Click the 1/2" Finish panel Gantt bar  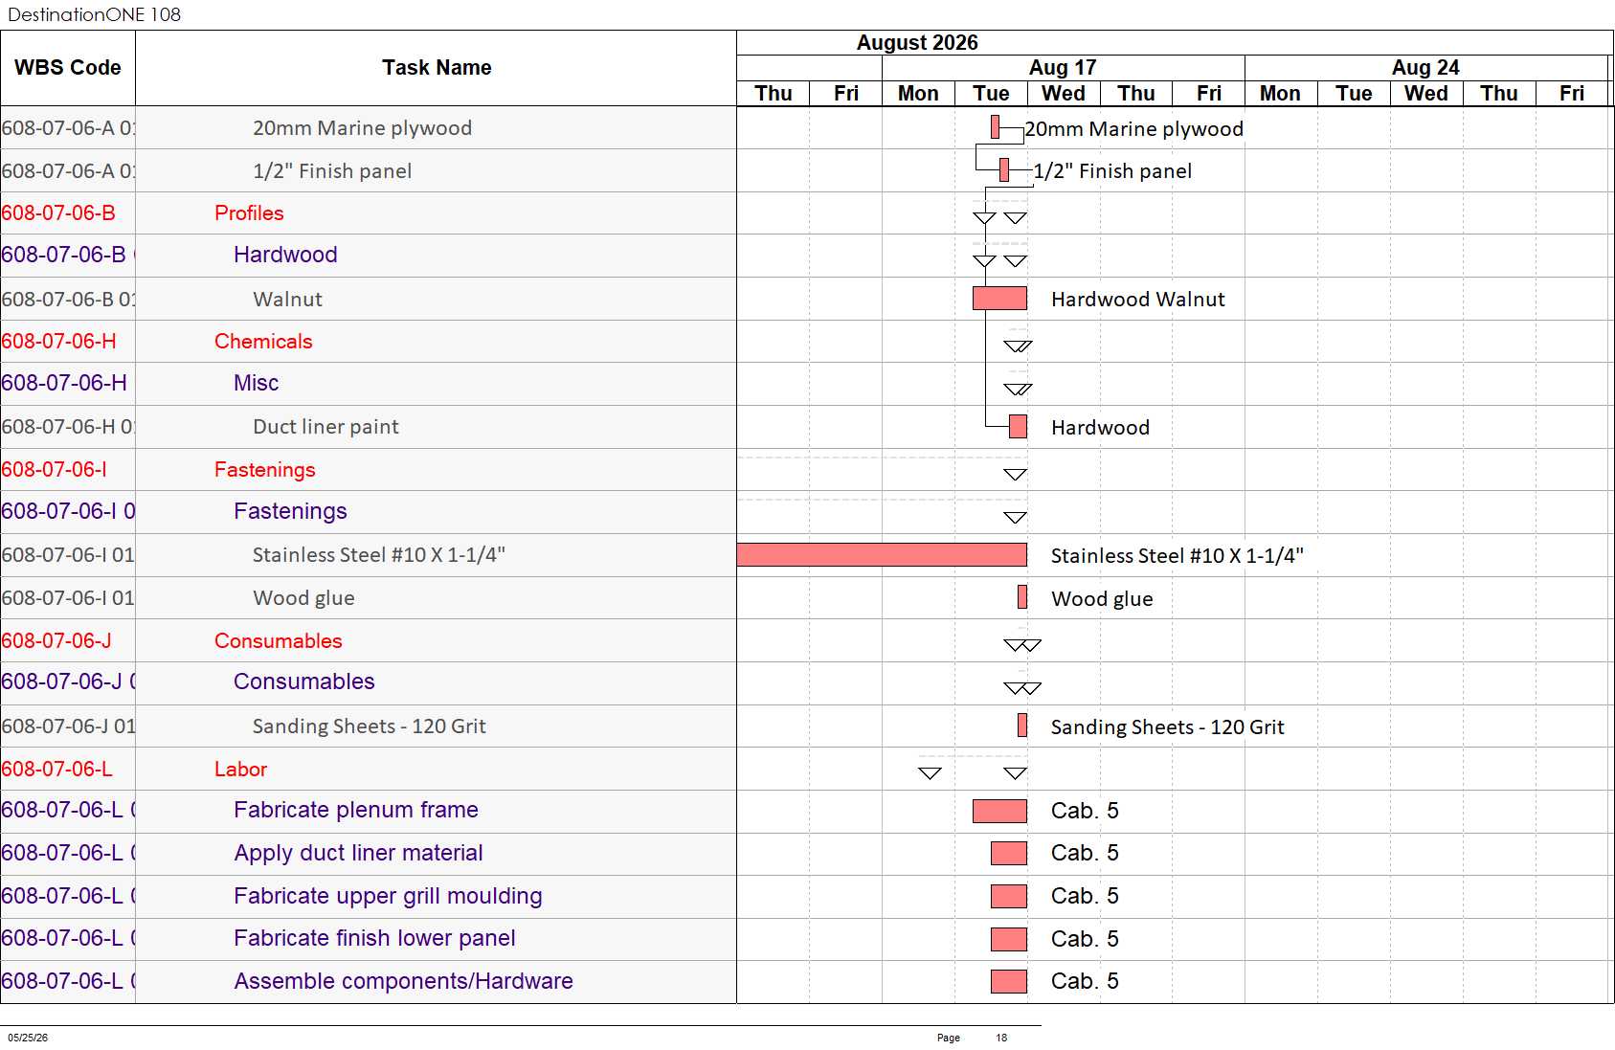(x=1004, y=169)
